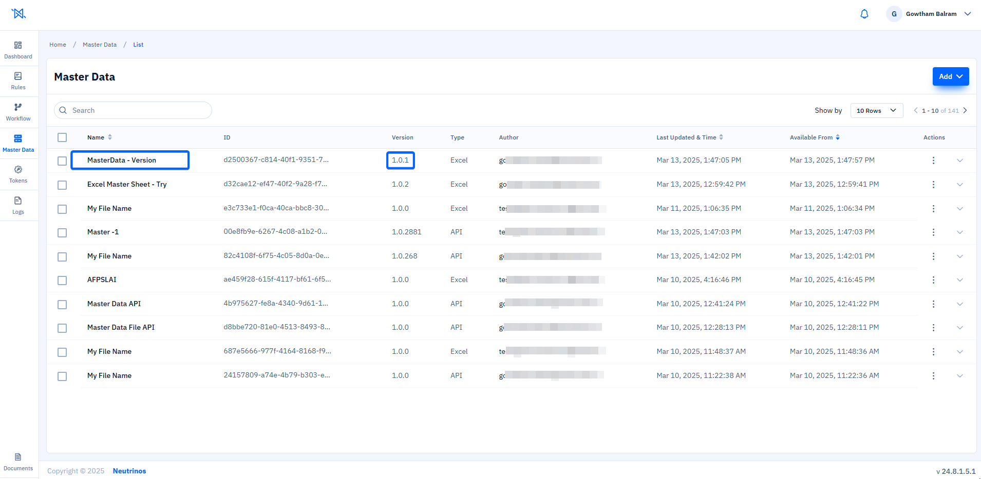Toggle the select-all header checkbox
This screenshot has width=981, height=479.
tap(62, 137)
